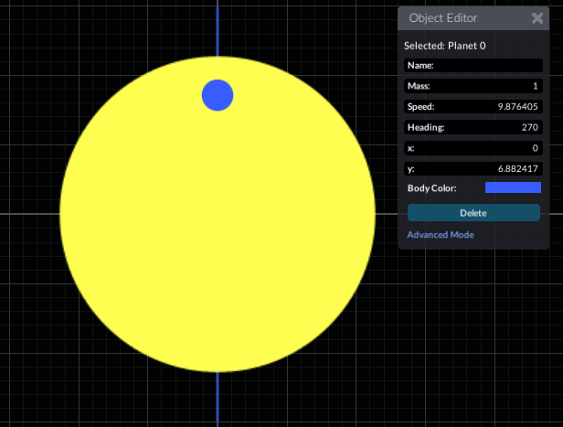This screenshot has height=427, width=563.
Task: Click the 'Speed:' label text
Action: tap(421, 107)
